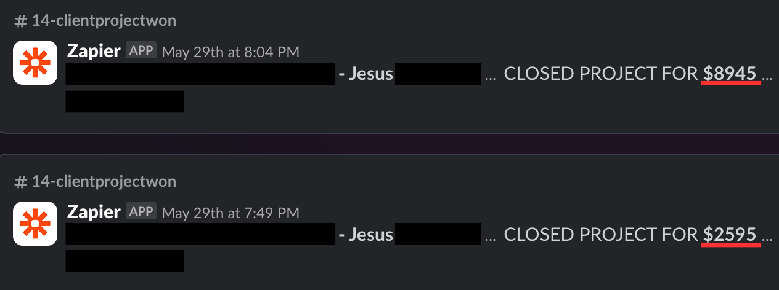Click the Zapier sender name on the 7:49 PM message
Viewport: 779px width, 290px height.
pyautogui.click(x=93, y=212)
